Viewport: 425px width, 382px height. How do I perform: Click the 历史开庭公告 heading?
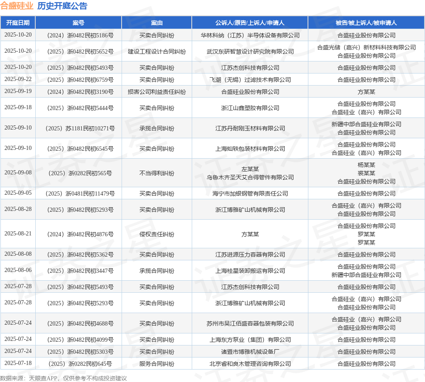(x=62, y=6)
